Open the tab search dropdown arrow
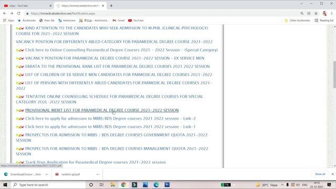Image resolution: width=336 pixels, height=189 pixels. tap(301, 4)
